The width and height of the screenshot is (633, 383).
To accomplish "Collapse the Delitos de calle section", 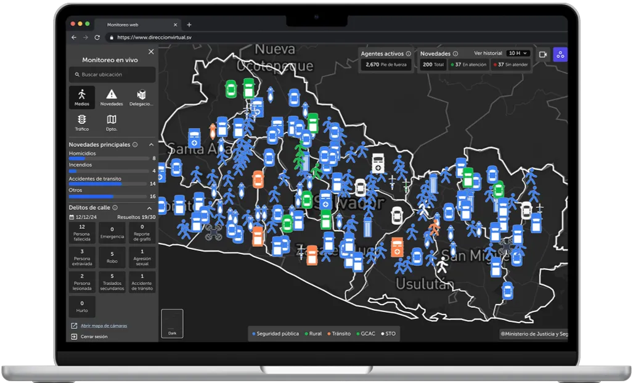I will 149,208.
